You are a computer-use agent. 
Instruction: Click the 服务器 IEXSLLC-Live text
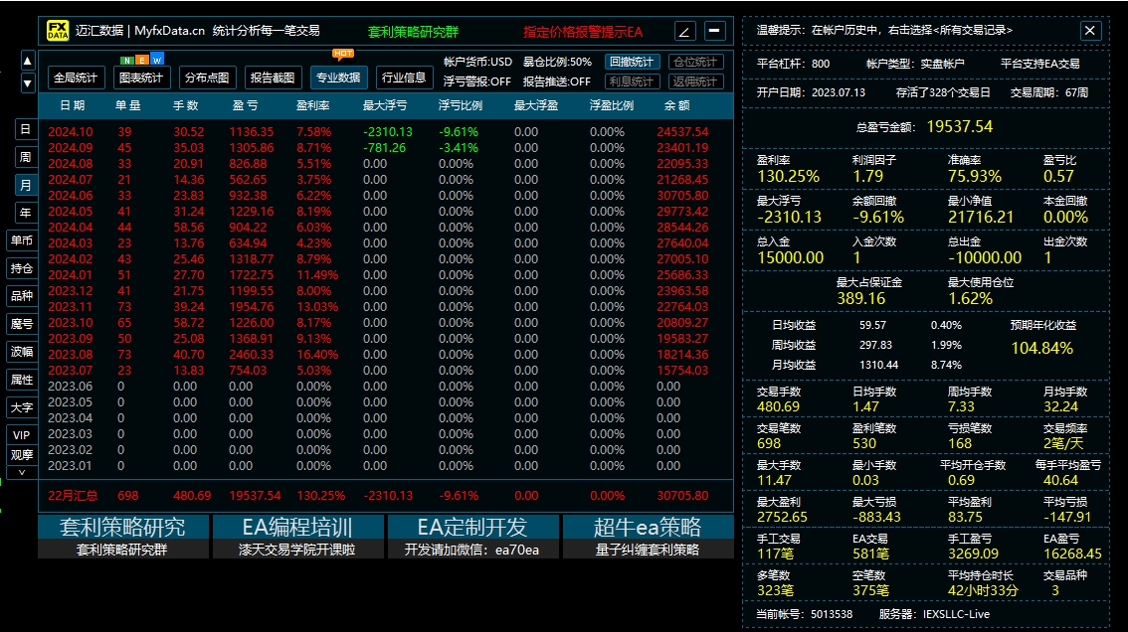934,615
